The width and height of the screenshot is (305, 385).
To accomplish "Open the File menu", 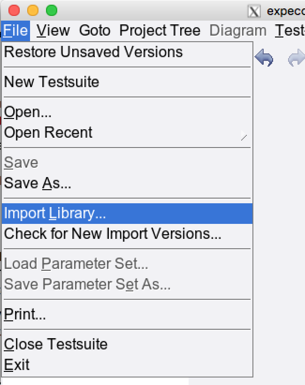I will click(15, 30).
